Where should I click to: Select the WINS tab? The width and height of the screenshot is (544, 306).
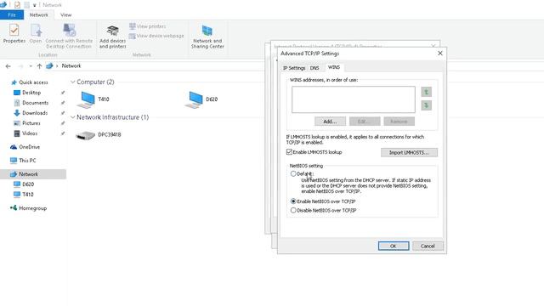[334, 67]
